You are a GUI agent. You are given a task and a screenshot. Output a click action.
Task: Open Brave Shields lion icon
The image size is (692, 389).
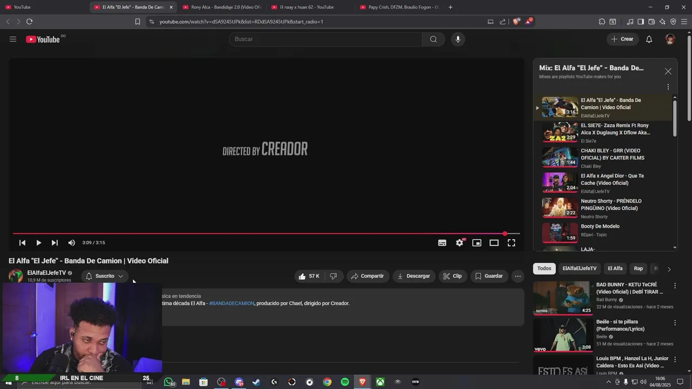pos(516,22)
